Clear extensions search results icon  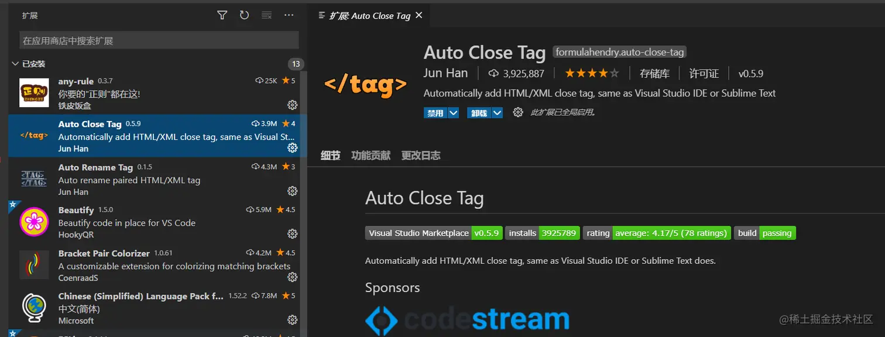(266, 15)
